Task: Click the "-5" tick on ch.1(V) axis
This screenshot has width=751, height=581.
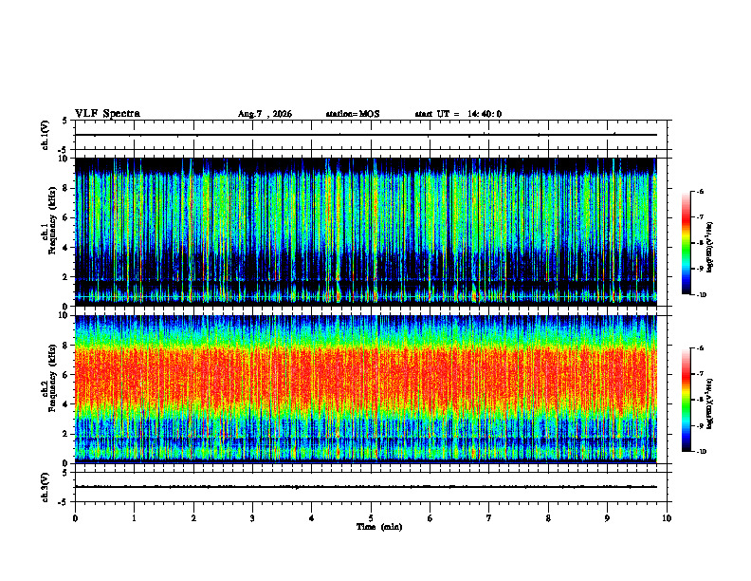Action: [x=64, y=150]
